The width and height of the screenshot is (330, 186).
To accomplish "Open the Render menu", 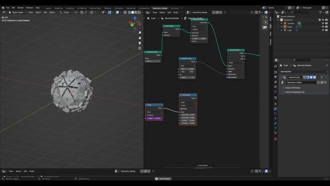I will 21,8.
